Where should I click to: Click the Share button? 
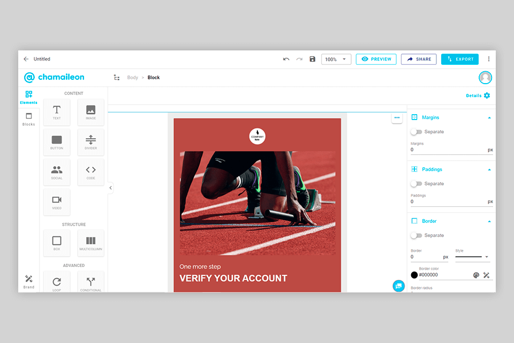(x=419, y=59)
